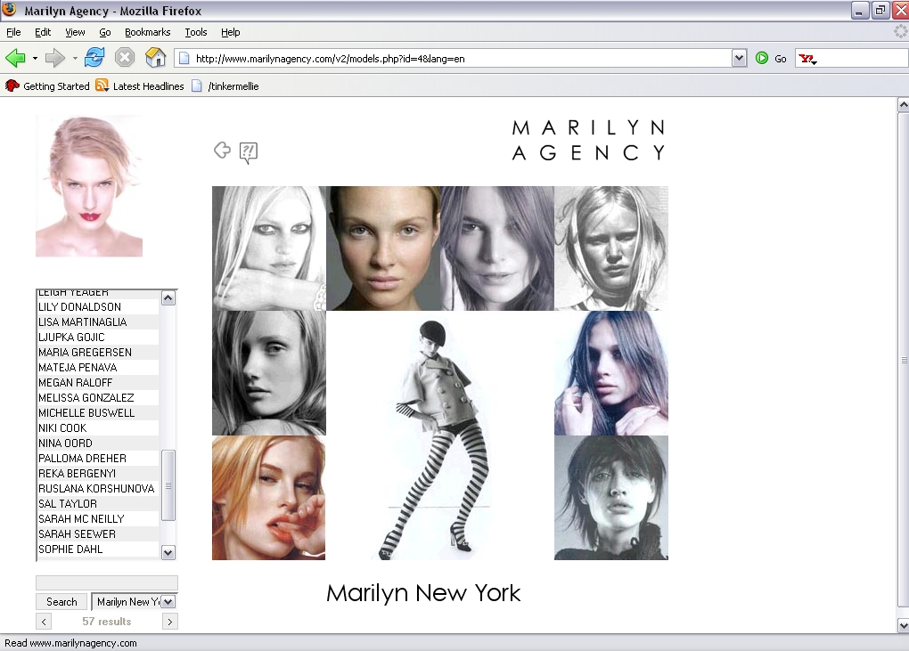Go to the Home page icon
909x651 pixels.
click(x=155, y=58)
